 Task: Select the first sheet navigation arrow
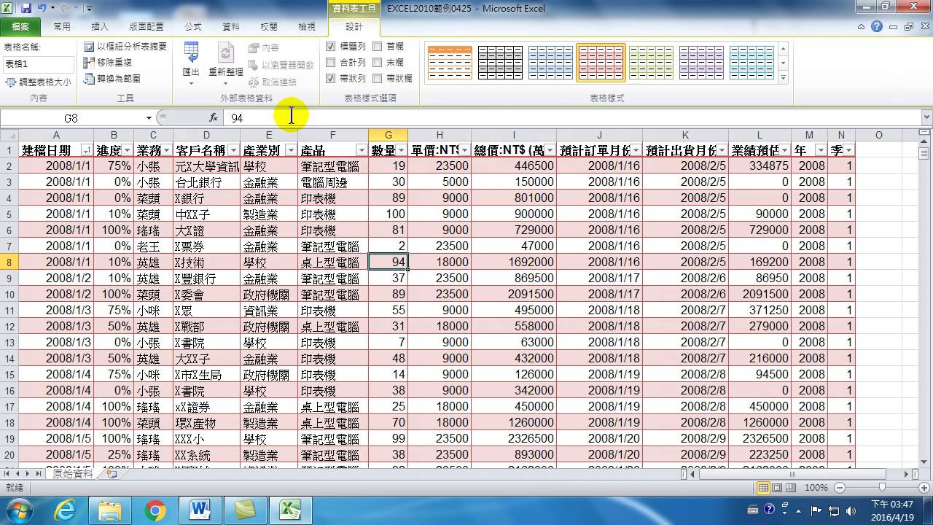7,473
